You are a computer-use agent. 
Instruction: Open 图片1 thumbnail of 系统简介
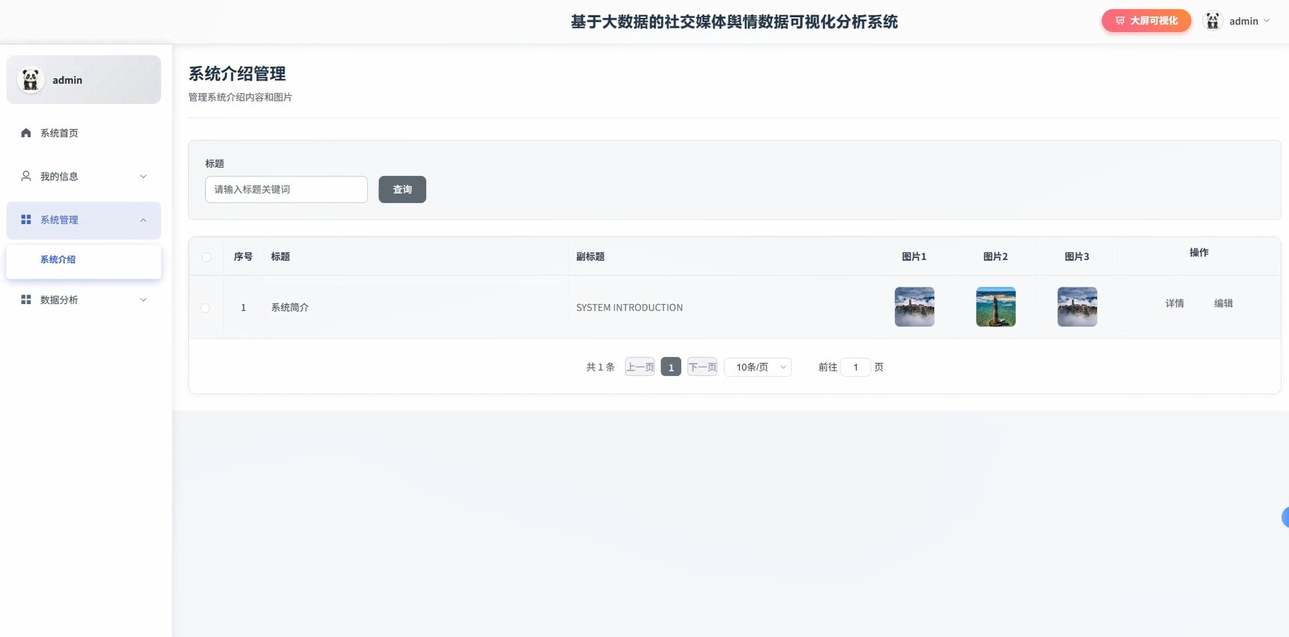(x=915, y=307)
